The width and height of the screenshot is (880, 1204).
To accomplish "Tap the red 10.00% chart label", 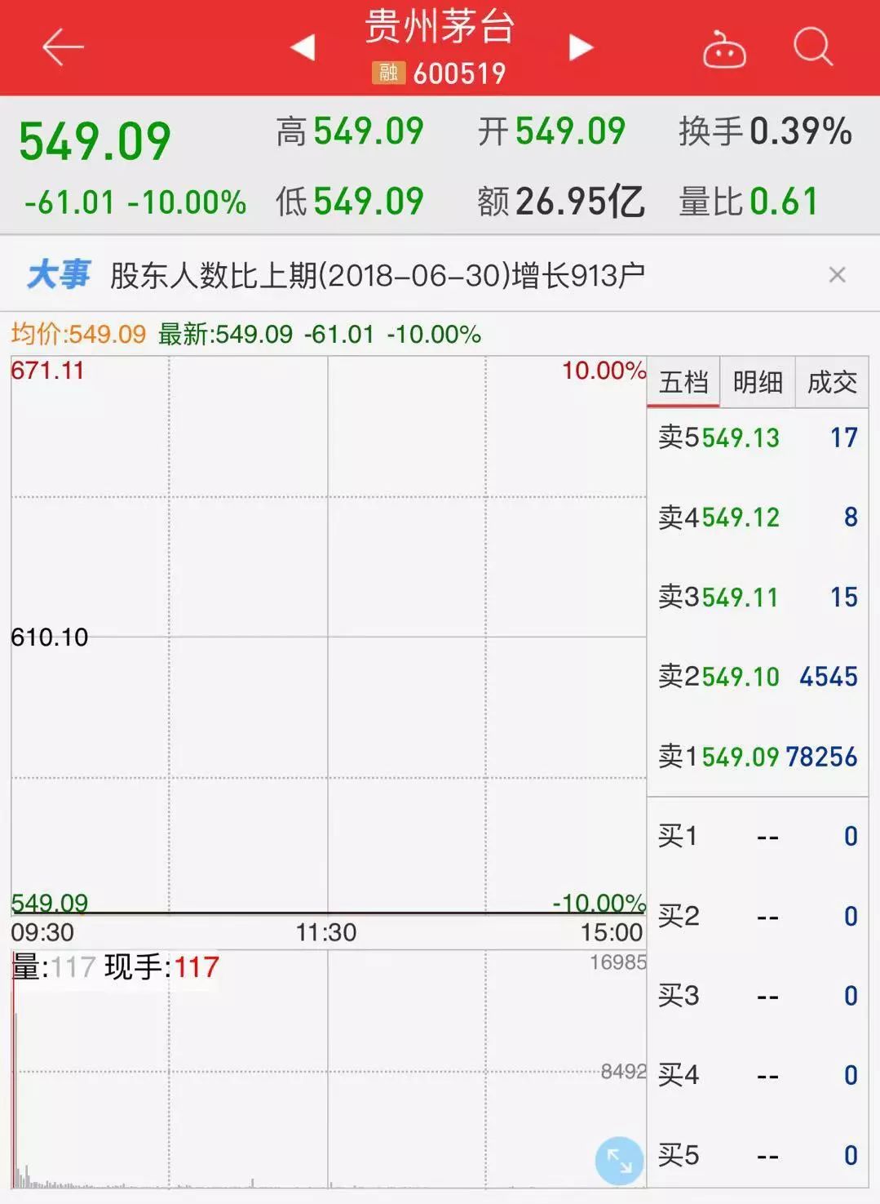I will tap(604, 371).
